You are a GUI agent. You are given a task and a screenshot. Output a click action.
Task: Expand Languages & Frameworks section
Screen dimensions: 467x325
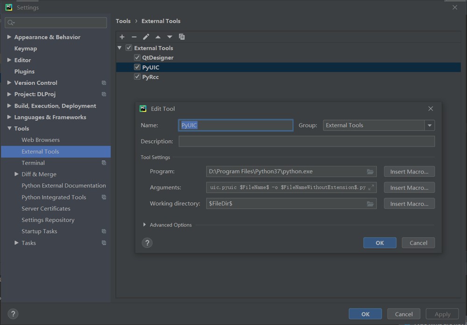(x=9, y=117)
